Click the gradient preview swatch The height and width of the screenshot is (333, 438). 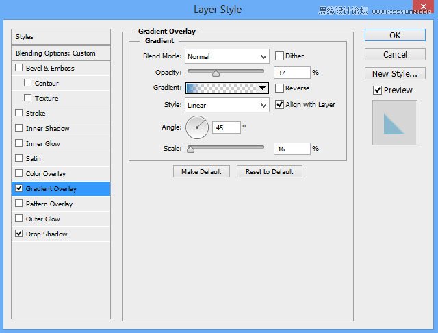(x=221, y=88)
